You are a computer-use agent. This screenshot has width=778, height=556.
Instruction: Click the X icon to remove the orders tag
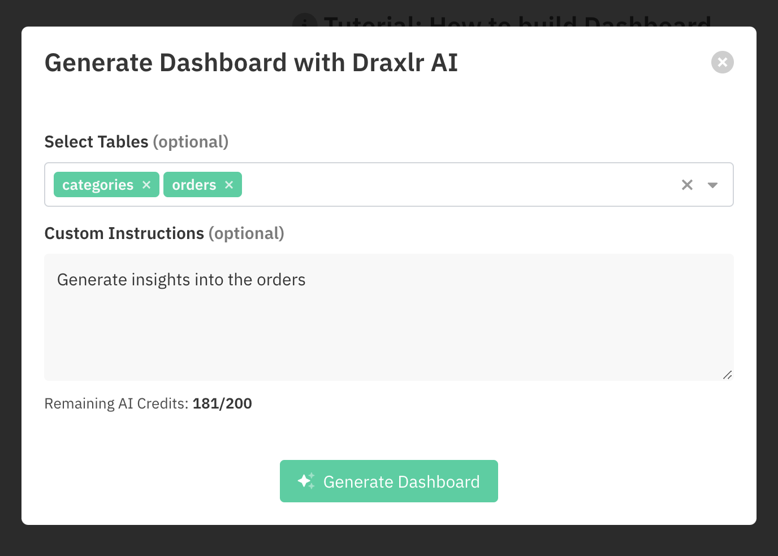[x=228, y=184]
